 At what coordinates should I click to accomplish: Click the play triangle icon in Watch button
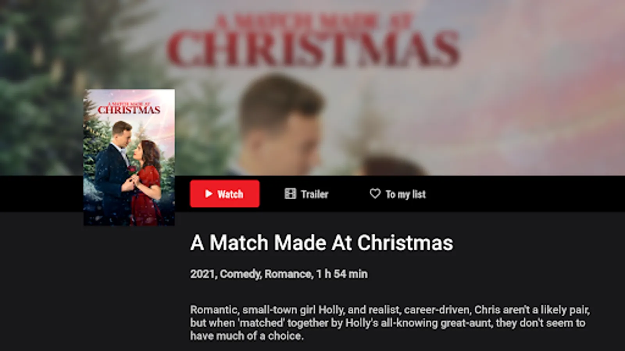pos(209,194)
